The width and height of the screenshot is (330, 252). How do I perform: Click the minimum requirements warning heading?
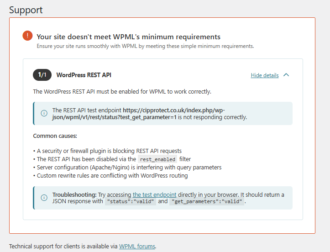point(128,37)
